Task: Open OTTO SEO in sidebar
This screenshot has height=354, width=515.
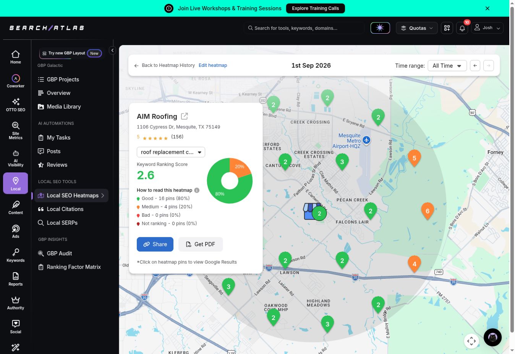Action: [x=16, y=105]
